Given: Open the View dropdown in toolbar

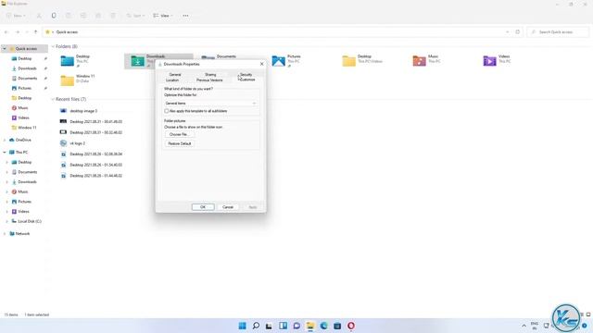Looking at the screenshot, I should click(x=163, y=16).
